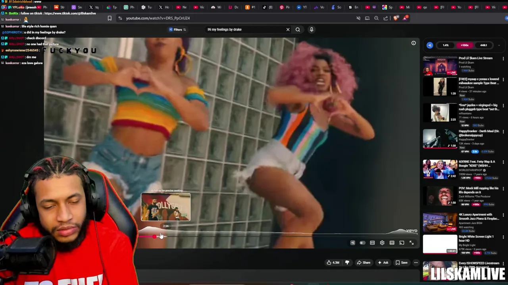This screenshot has height=285, width=508.
Task: Open options for 6IX9INE KEKE video
Action: click(x=503, y=162)
